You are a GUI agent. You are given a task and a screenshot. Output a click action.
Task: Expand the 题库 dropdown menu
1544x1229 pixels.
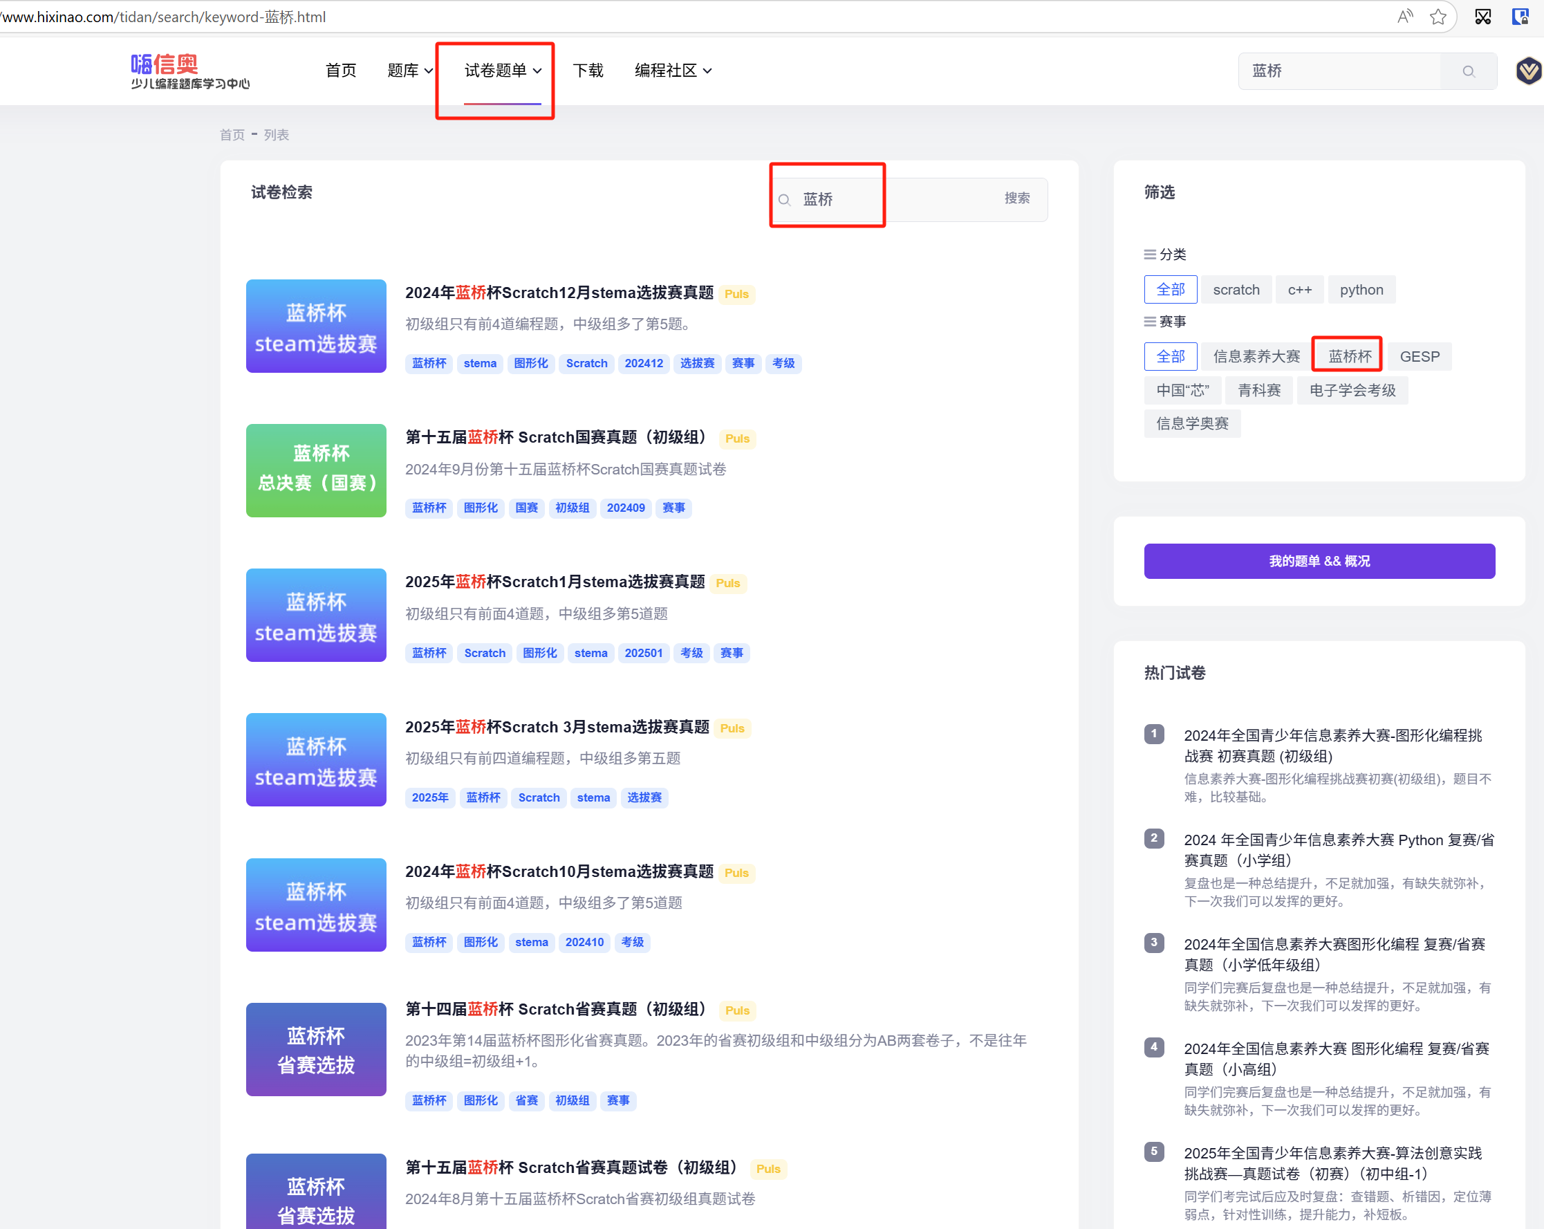[409, 70]
